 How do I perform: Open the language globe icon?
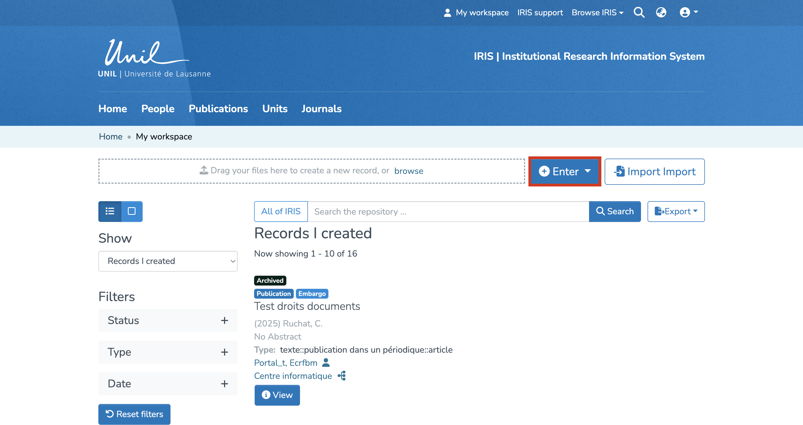[x=661, y=13]
